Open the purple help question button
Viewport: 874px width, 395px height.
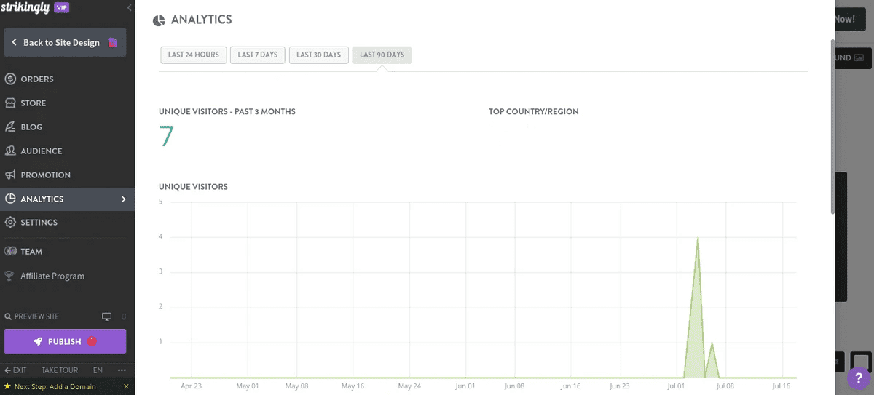click(857, 378)
